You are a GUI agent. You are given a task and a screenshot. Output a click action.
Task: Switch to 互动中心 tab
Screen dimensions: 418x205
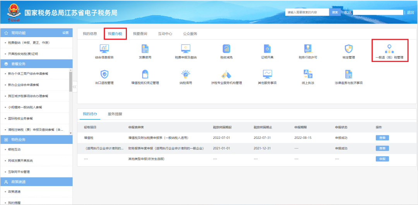click(165, 34)
